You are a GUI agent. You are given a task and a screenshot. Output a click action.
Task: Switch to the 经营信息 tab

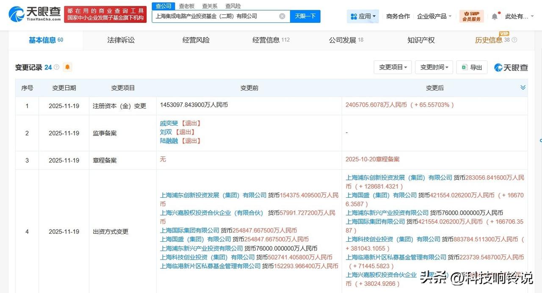[271, 40]
